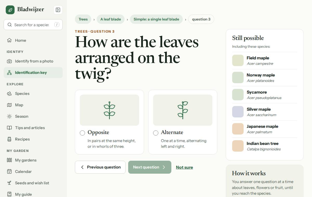Go to Next question

[150, 167]
